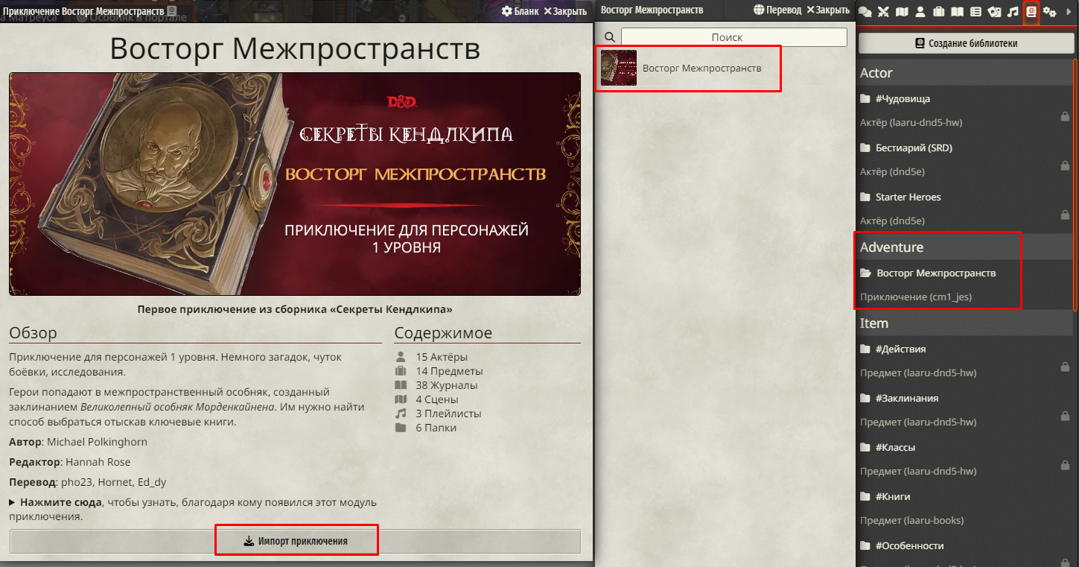Image resolution: width=1079 pixels, height=567 pixels.
Task: Click the adventure banner image
Action: (295, 184)
